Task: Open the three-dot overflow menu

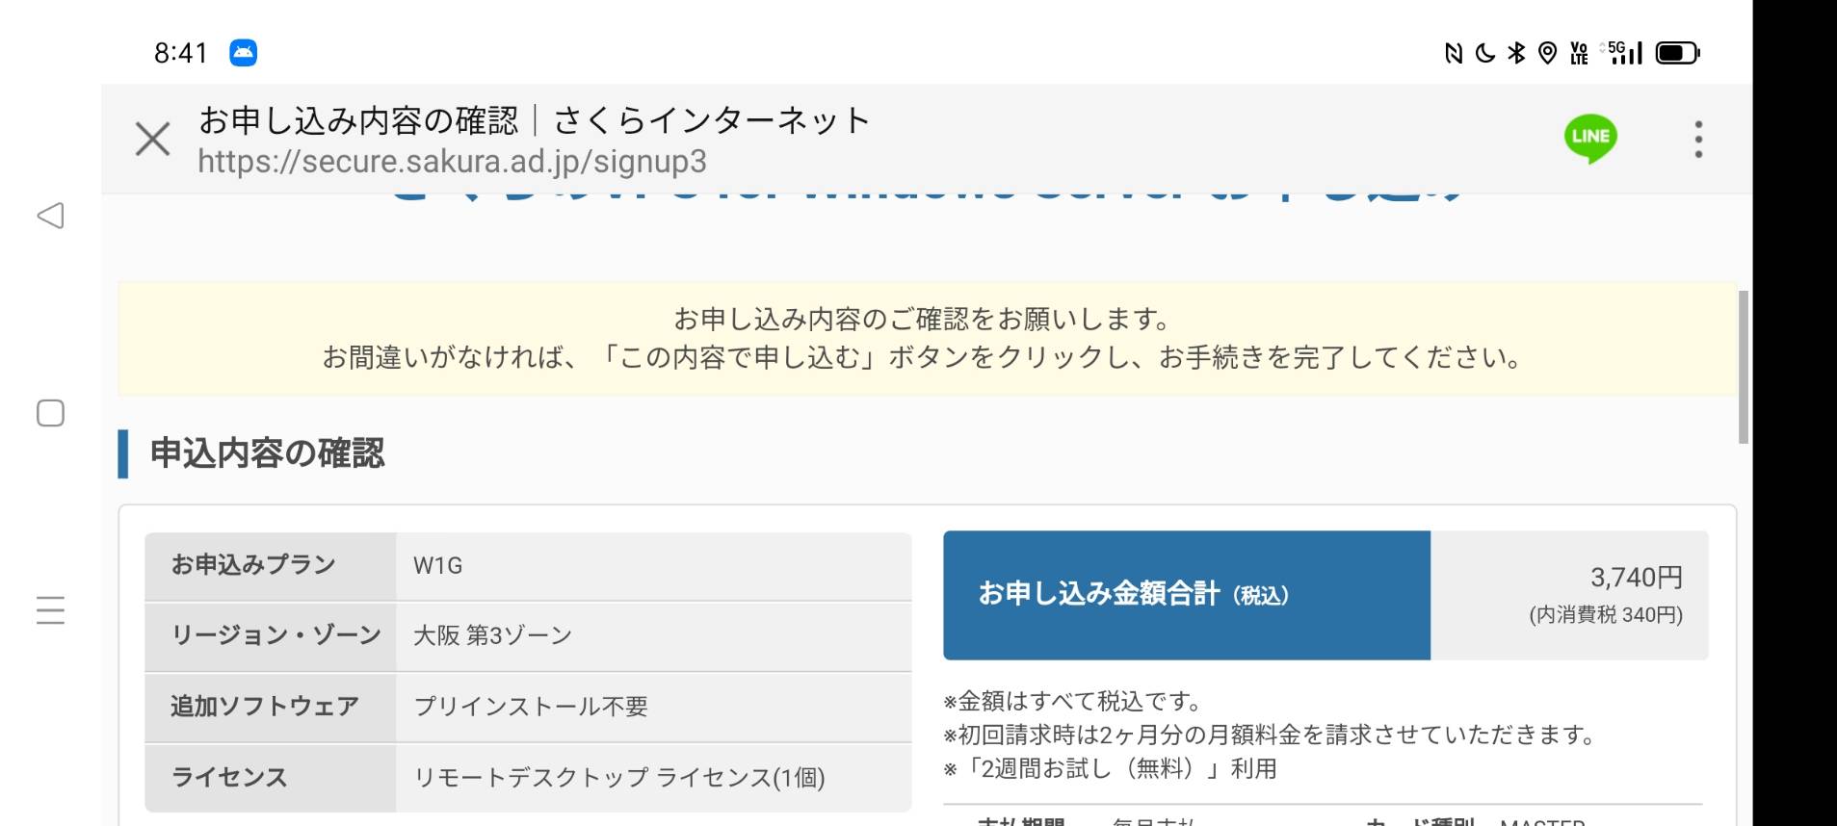Action: 1698,140
